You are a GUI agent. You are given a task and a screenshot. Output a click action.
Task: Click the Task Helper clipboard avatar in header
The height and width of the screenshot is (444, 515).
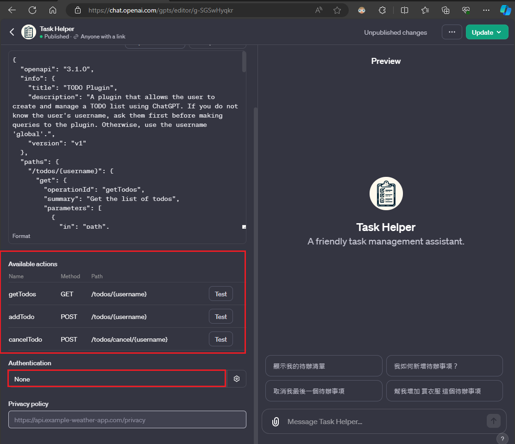point(29,32)
